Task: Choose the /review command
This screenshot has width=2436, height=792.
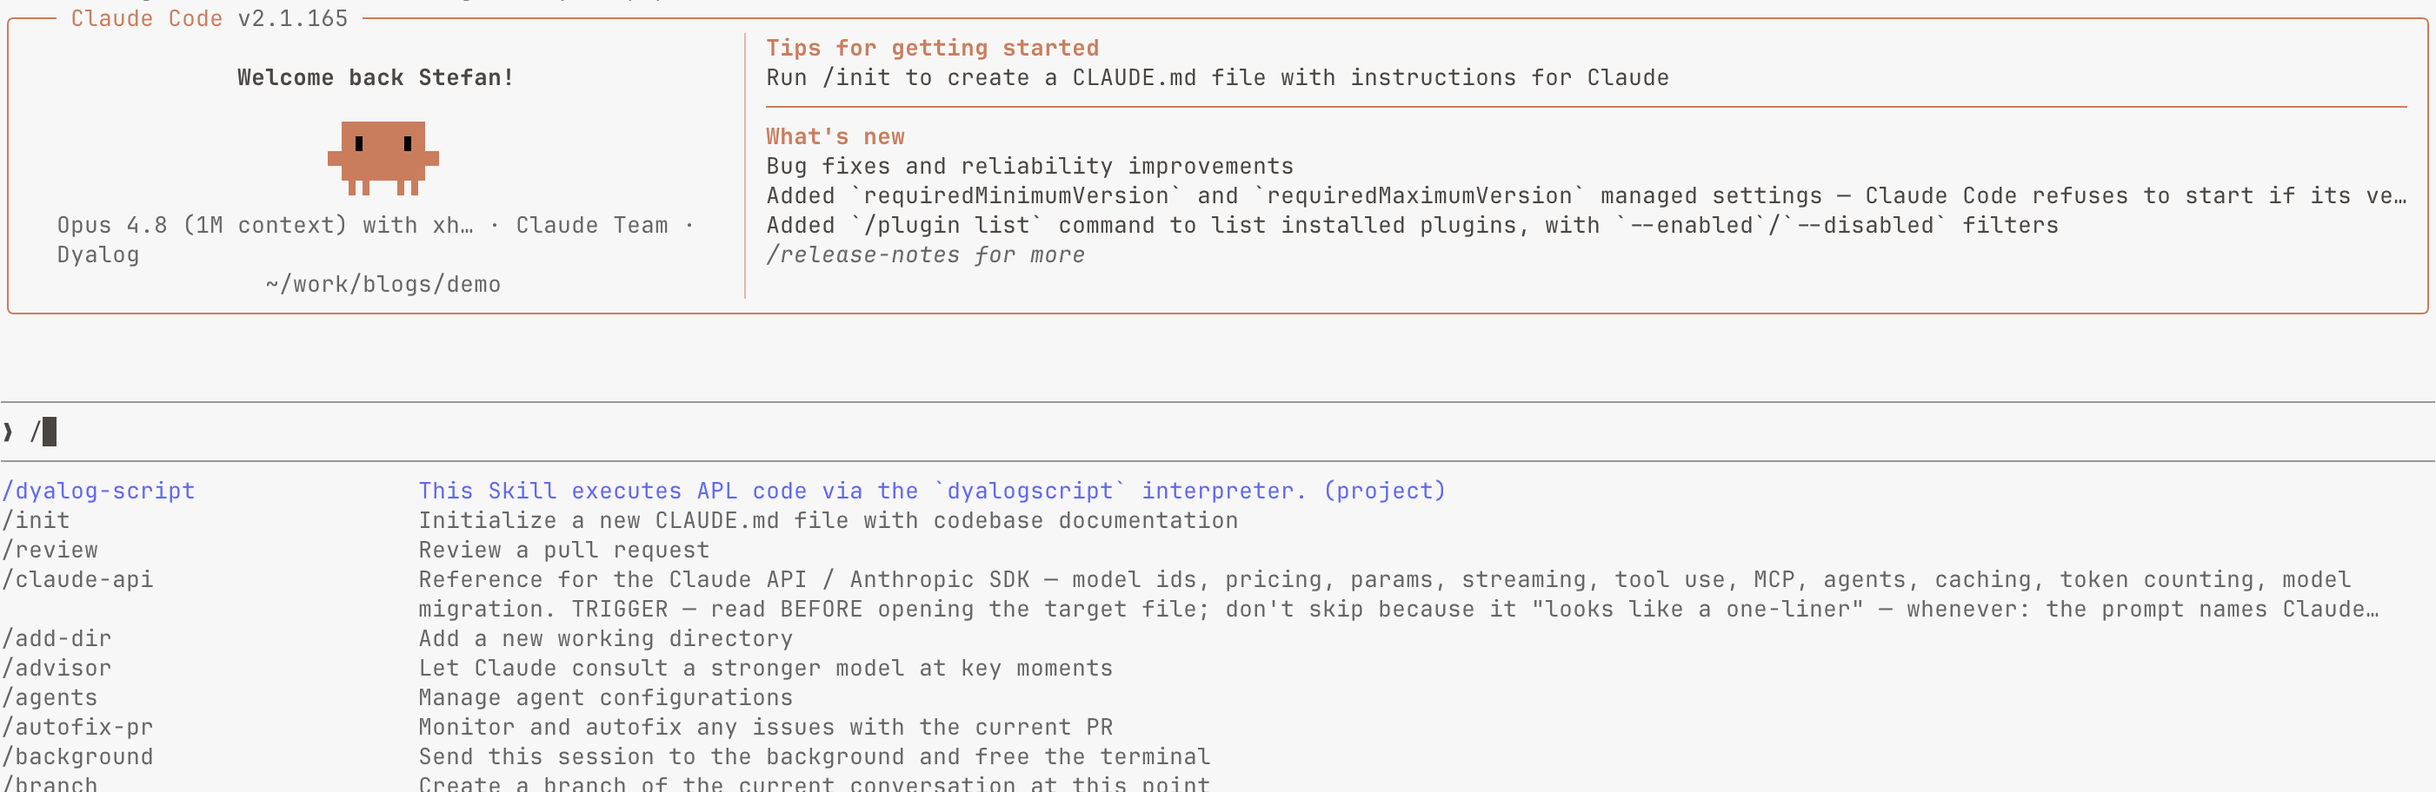Action: coord(50,549)
